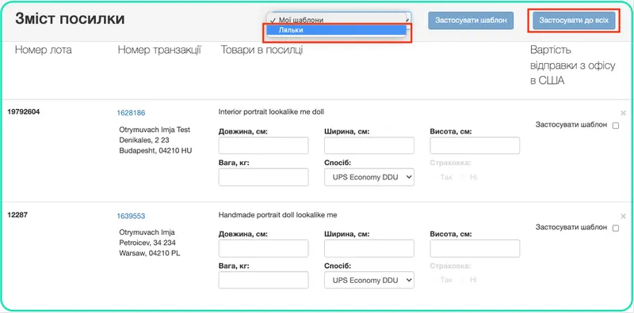Enable Застосувати шаблон checkbox for lot 12287
Viewport: 634px width, 313px height.
coord(616,228)
